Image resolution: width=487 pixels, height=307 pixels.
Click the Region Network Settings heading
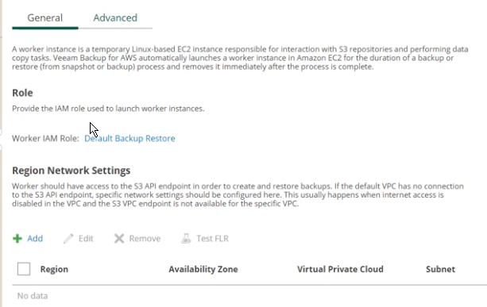[72, 171]
